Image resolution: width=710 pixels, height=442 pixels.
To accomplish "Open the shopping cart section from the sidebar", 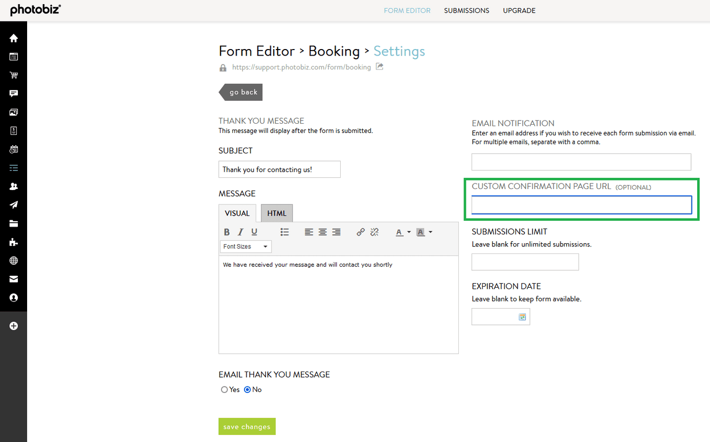I will click(13, 75).
